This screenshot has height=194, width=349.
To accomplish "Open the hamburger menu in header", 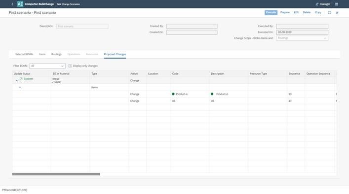I will 337,4.
